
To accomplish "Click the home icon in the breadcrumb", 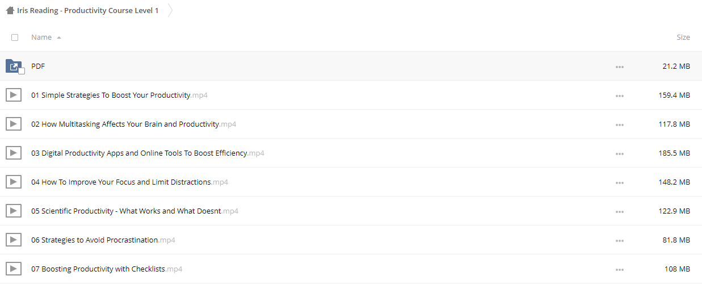I will point(10,11).
